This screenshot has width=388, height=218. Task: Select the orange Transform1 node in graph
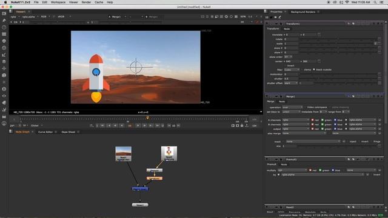(x=155, y=178)
